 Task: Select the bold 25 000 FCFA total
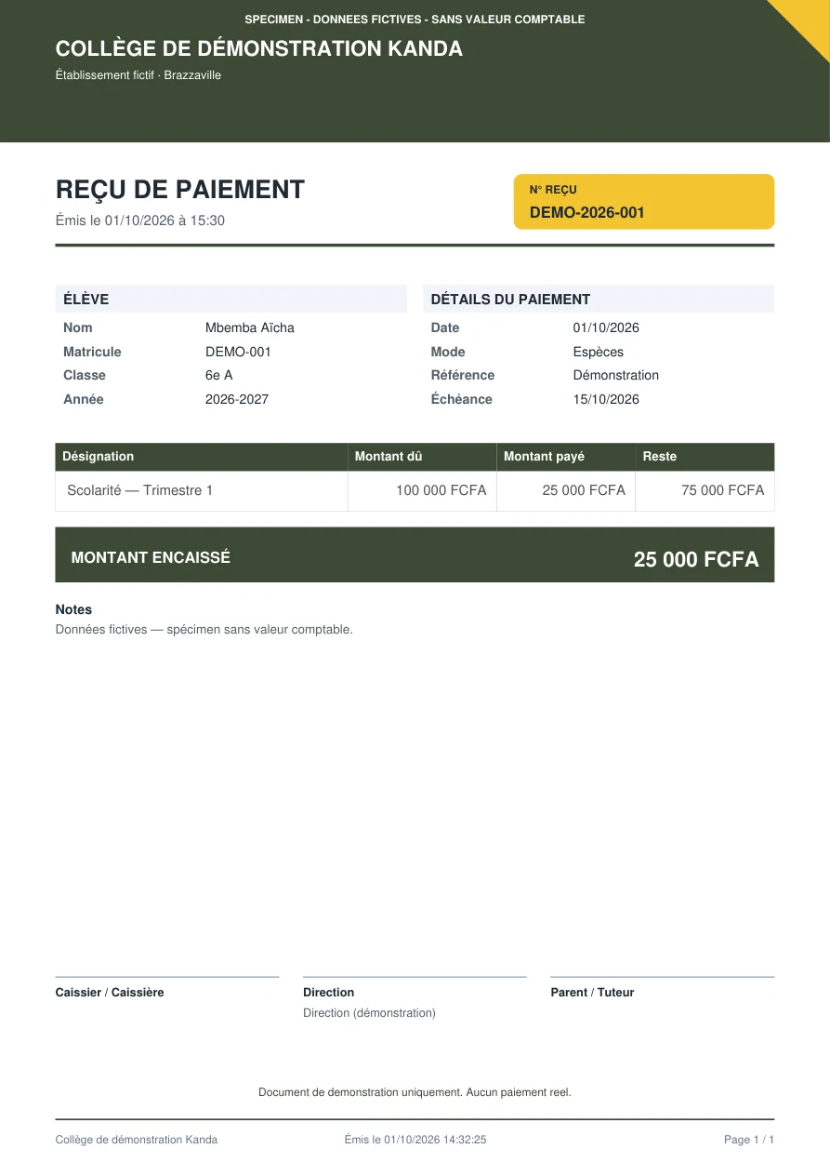click(x=696, y=559)
